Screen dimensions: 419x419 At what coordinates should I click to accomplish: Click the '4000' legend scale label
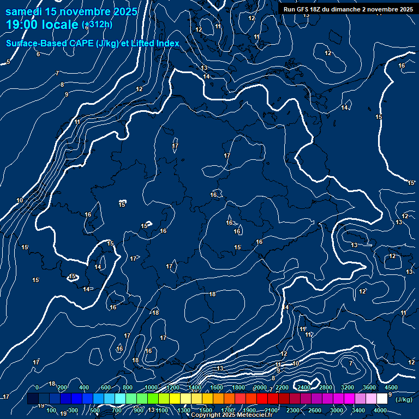pos(380,410)
